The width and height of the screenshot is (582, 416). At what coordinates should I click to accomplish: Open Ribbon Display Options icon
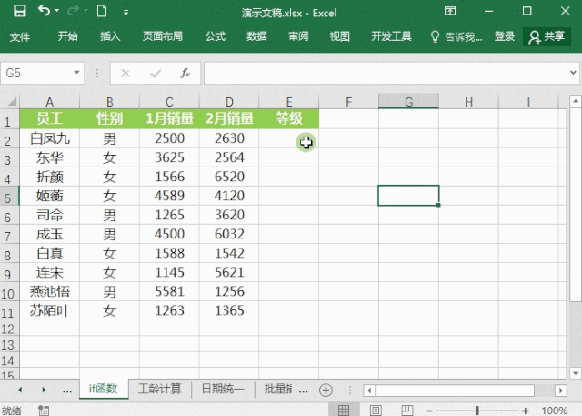click(x=450, y=12)
